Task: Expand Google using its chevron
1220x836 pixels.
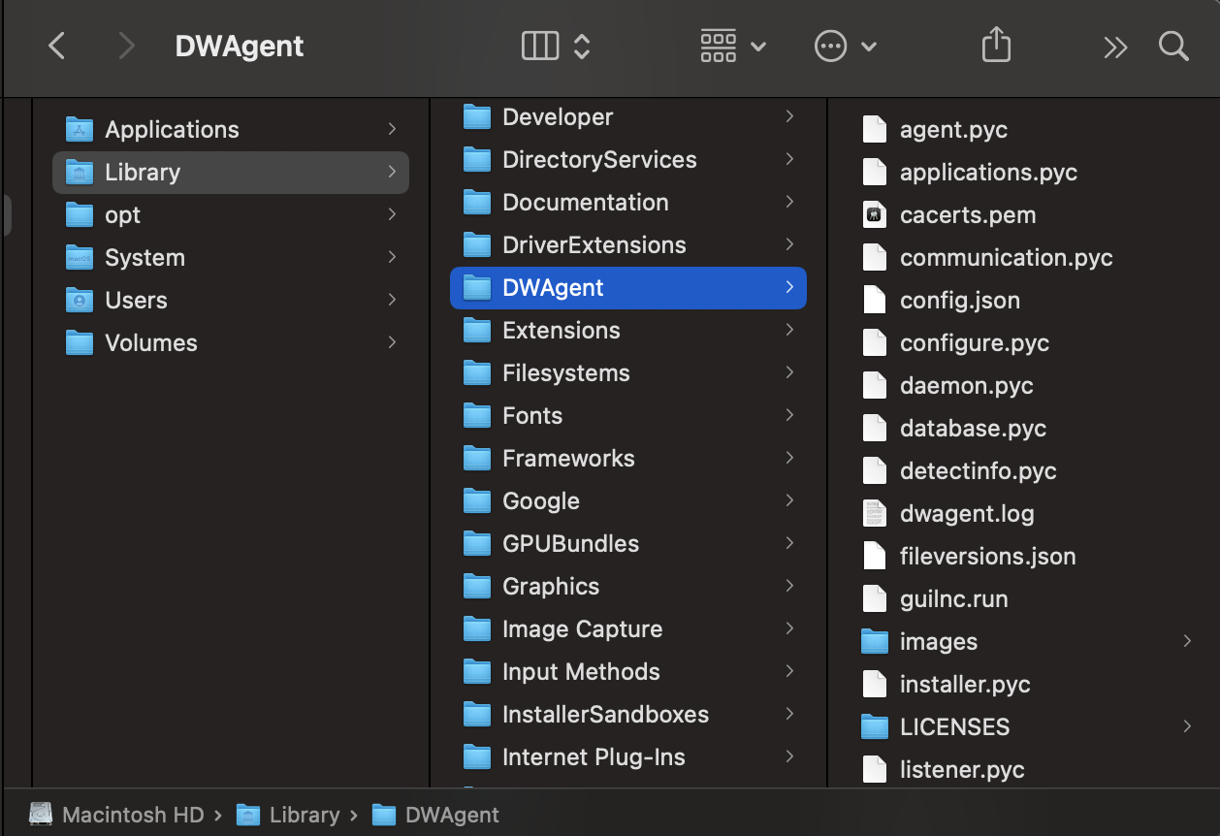Action: click(x=789, y=500)
